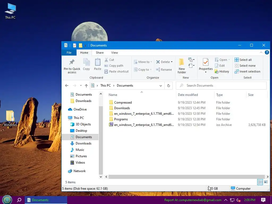Open the Easy access dropdown
Viewport: 272px width, 204px height.
(x=191, y=66)
